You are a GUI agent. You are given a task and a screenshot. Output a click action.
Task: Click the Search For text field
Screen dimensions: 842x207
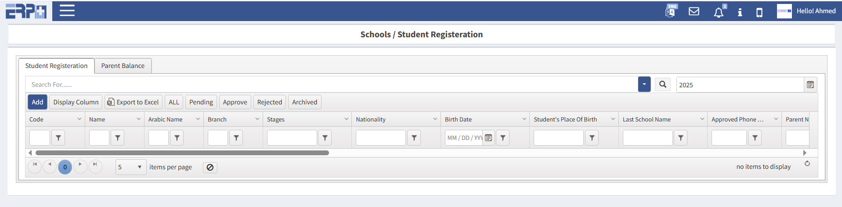332,85
